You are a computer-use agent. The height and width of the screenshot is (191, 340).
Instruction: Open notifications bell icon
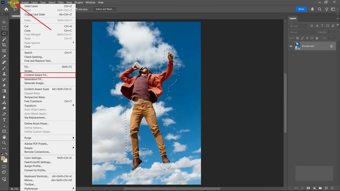coord(312,9)
